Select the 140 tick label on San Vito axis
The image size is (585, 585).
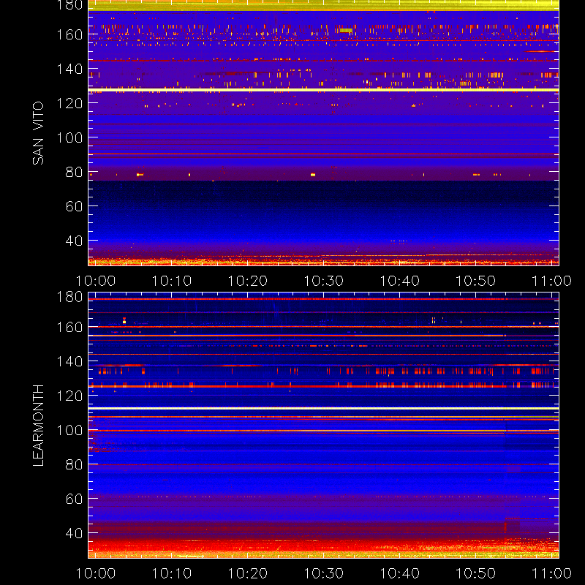[x=69, y=69]
